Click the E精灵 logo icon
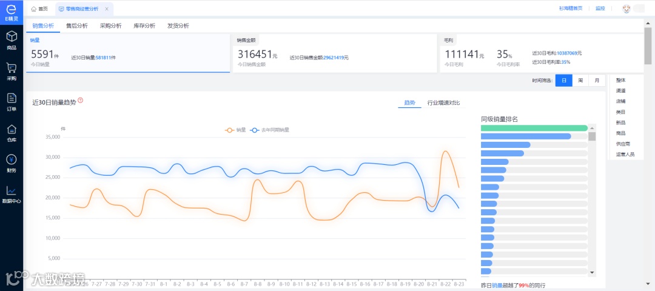Image resolution: width=655 pixels, height=291 pixels. 12,9
